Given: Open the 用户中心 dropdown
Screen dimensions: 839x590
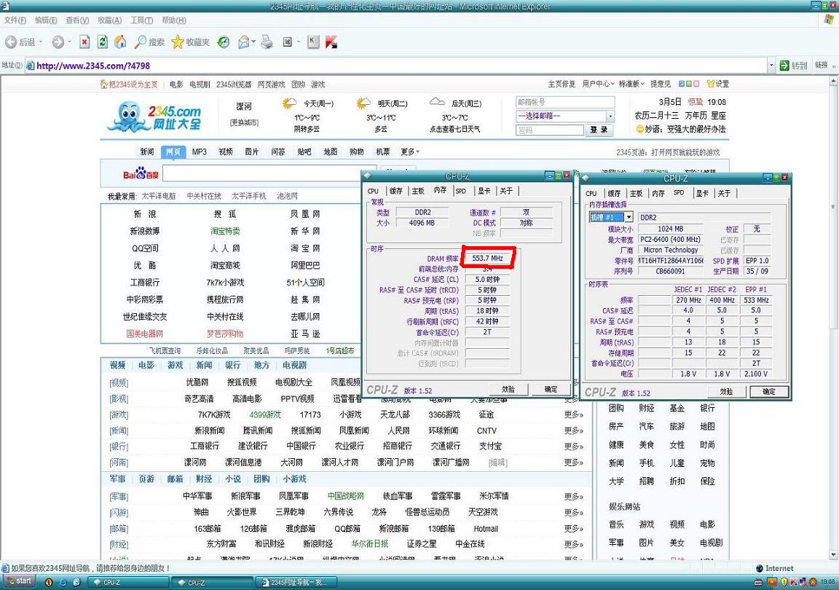Looking at the screenshot, I should tap(598, 84).
